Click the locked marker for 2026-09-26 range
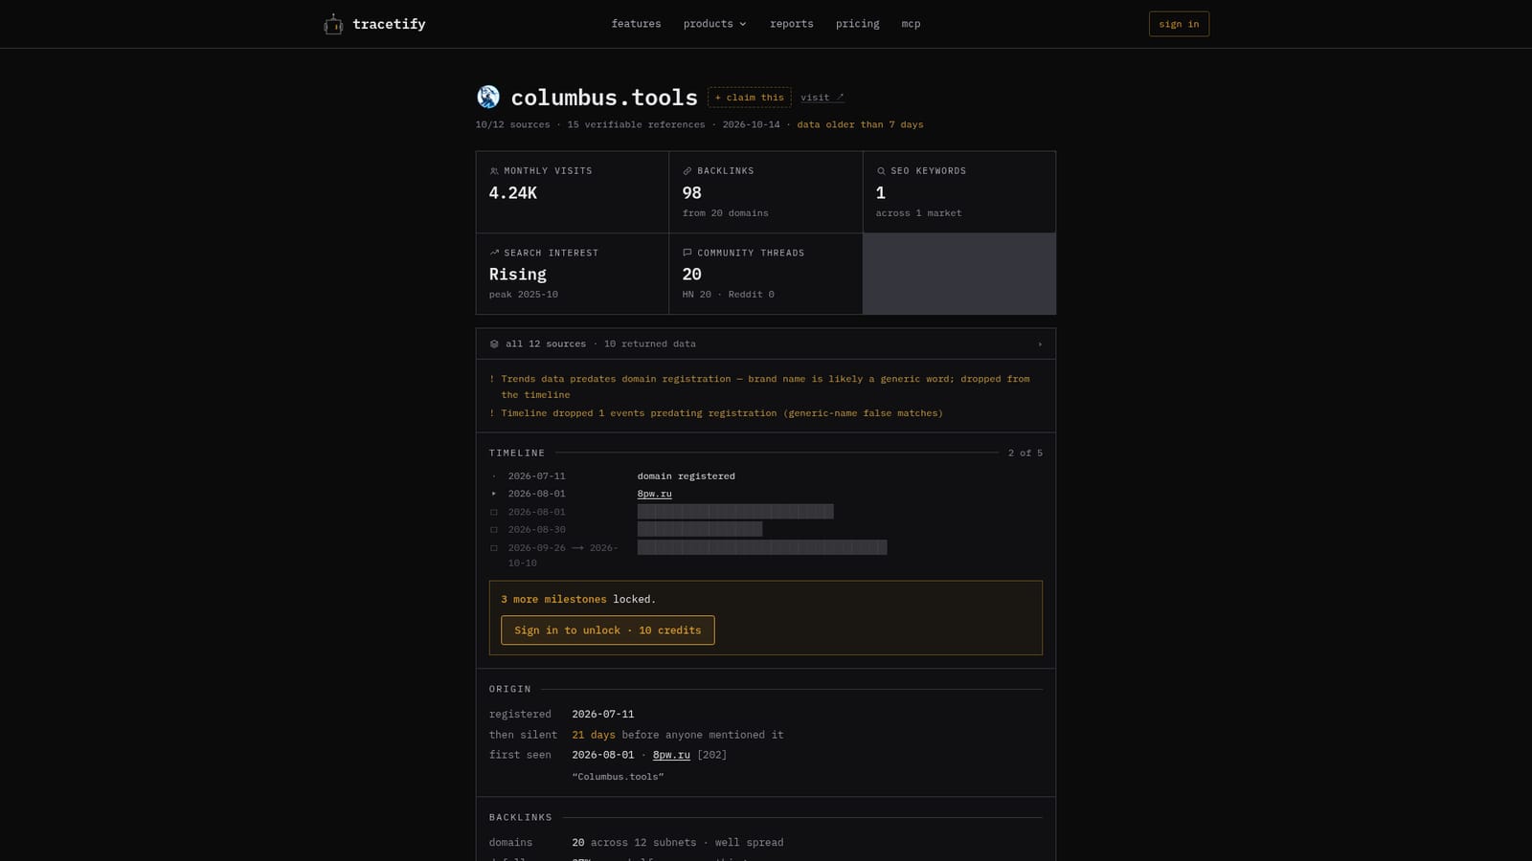The height and width of the screenshot is (861, 1532). [x=494, y=548]
